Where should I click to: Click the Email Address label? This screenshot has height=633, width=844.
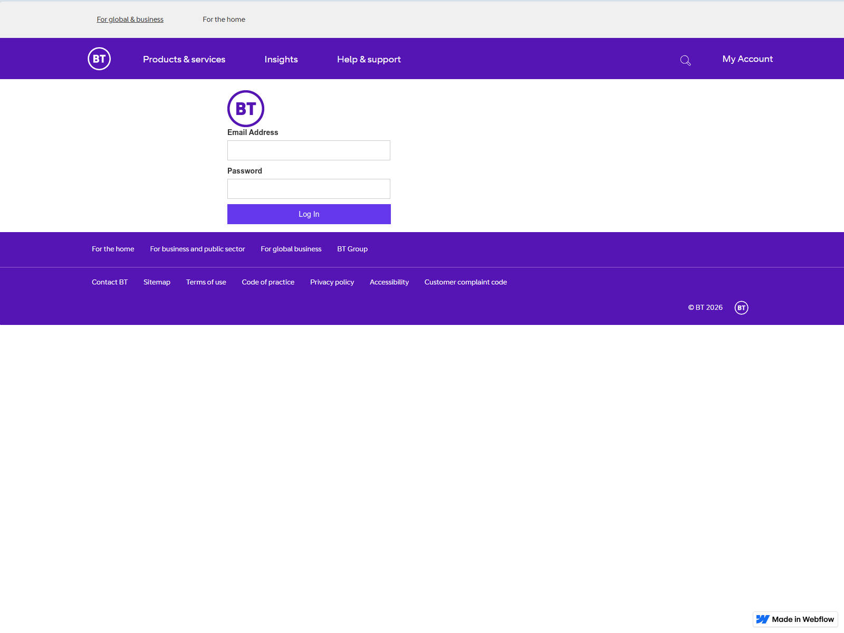(x=253, y=132)
